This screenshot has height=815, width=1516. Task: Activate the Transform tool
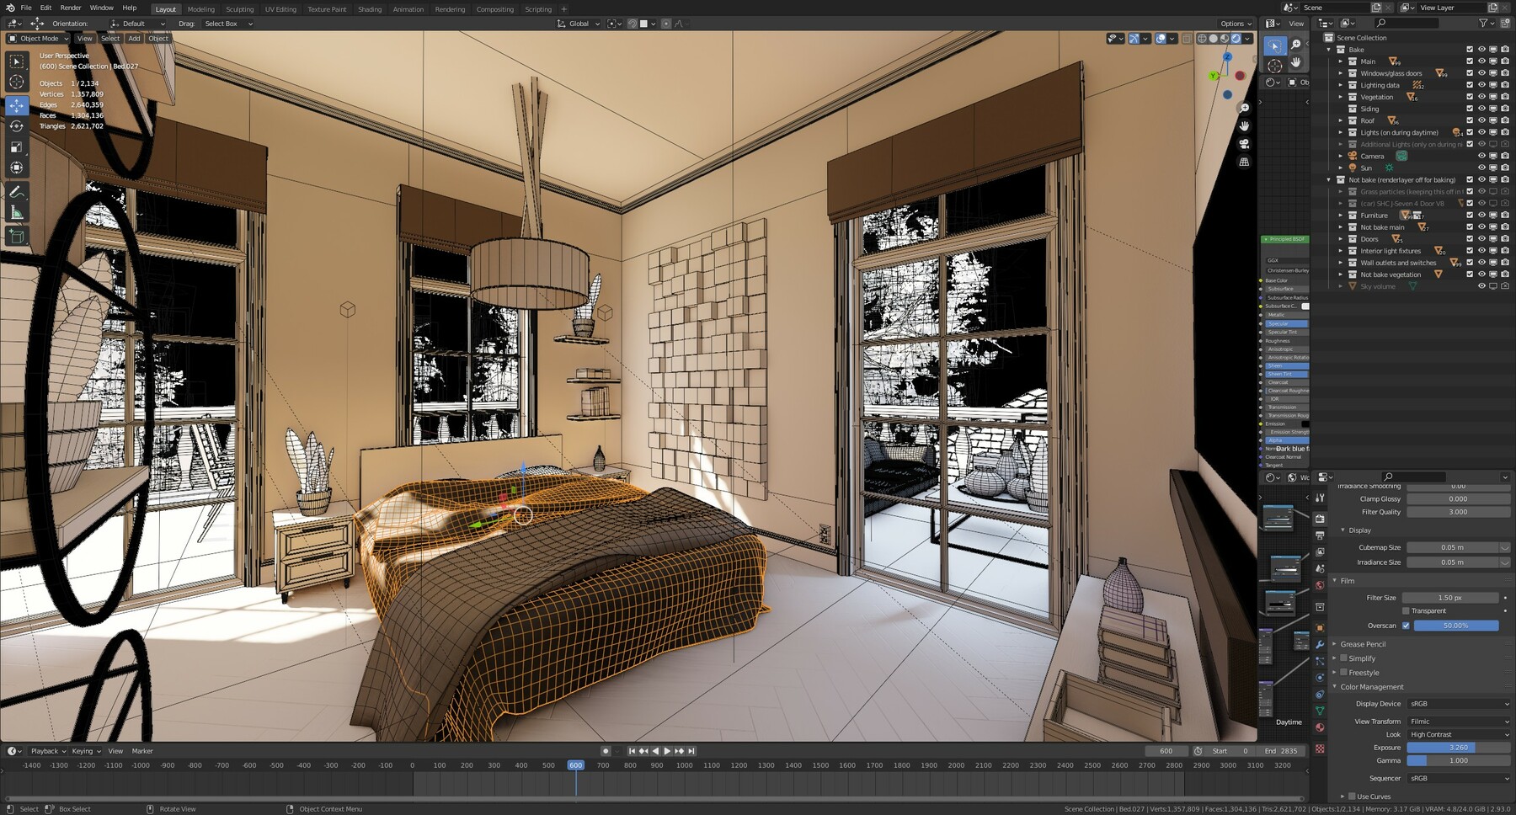click(x=16, y=168)
